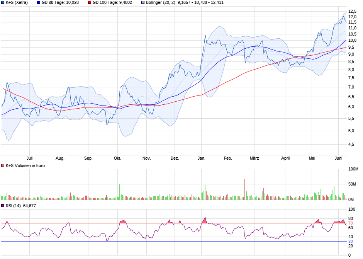Click the 6,0 price axis value
Image resolution: width=363 pixels, height=259 pixels.
tap(351, 107)
